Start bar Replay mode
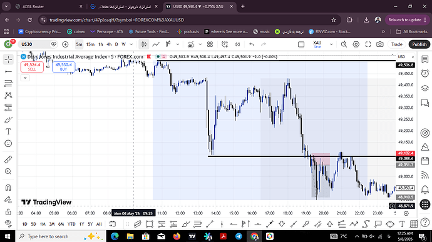 pos(237,44)
